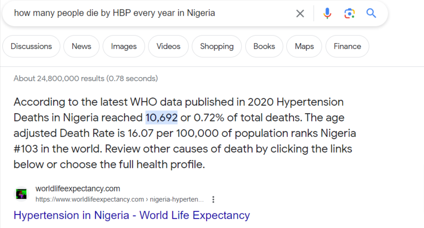Click the worldlifeexpectancy.com URL breadcrumb
The width and height of the screenshot is (424, 228).
(x=119, y=199)
